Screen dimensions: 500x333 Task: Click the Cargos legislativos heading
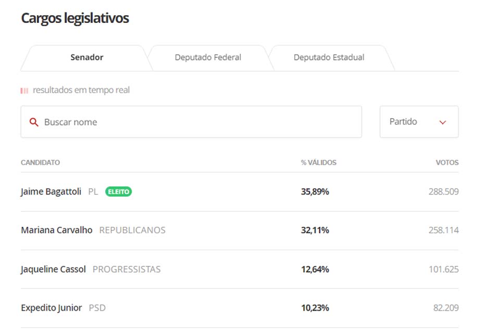click(74, 18)
